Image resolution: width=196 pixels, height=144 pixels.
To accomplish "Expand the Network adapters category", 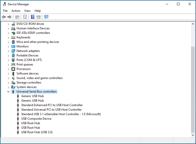I will pyautogui.click(x=8, y=51).
